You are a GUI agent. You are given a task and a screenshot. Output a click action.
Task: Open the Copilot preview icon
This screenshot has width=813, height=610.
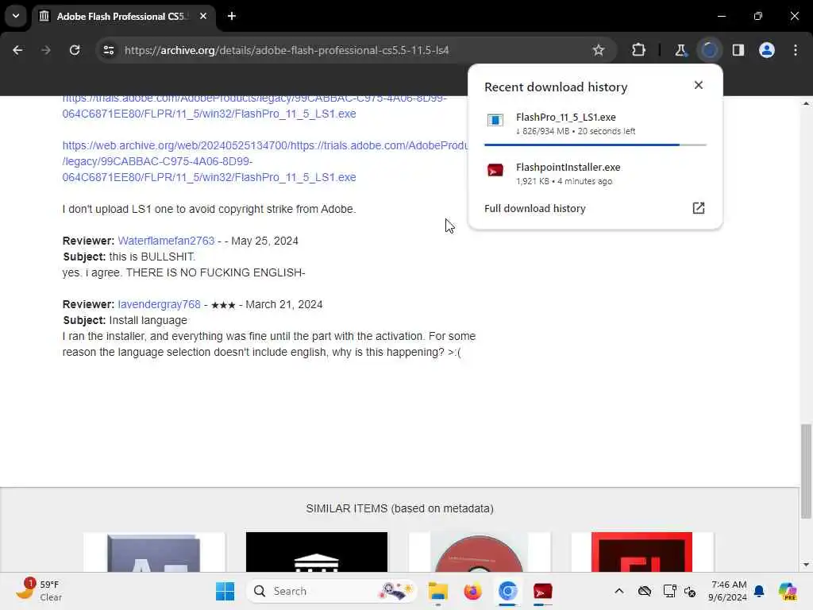pos(788,591)
